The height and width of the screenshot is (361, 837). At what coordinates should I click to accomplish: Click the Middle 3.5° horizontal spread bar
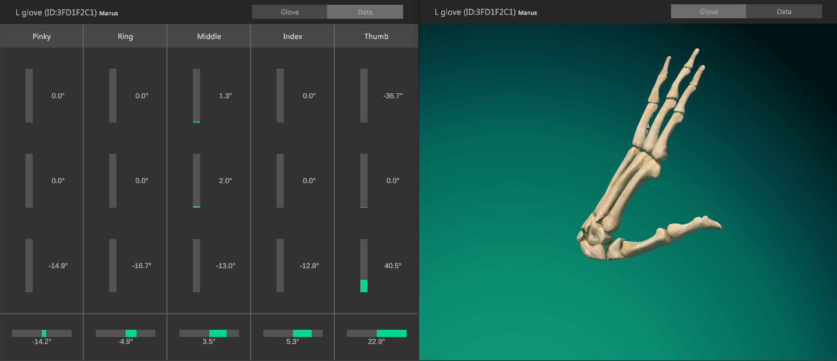pos(209,333)
